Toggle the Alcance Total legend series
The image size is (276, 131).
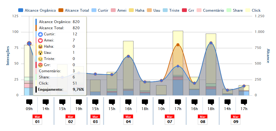click(77, 10)
